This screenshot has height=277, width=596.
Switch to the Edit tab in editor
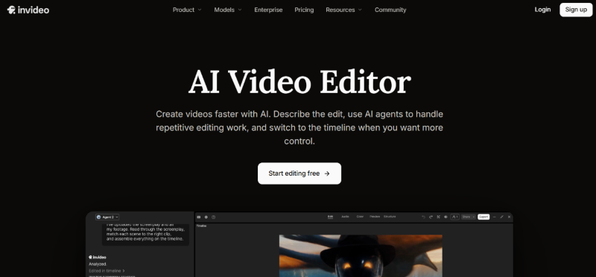pos(330,217)
